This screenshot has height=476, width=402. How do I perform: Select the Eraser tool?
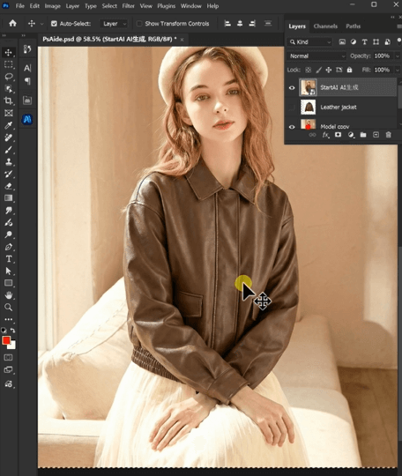point(8,186)
